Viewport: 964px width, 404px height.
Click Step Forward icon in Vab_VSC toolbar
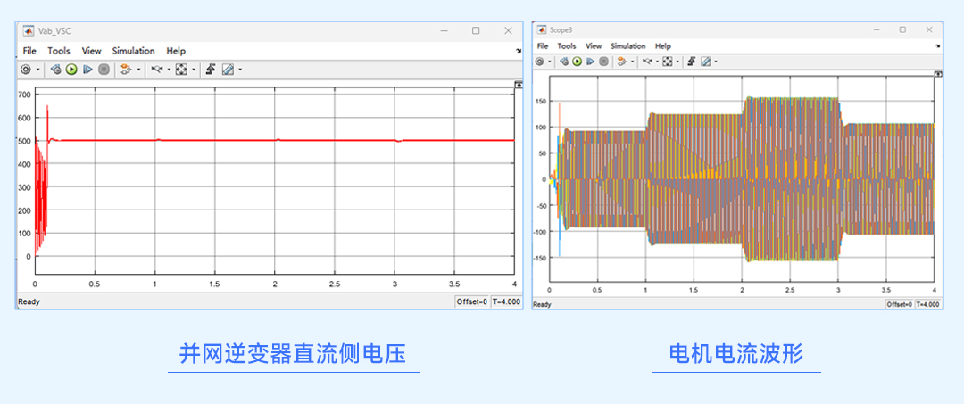point(87,70)
